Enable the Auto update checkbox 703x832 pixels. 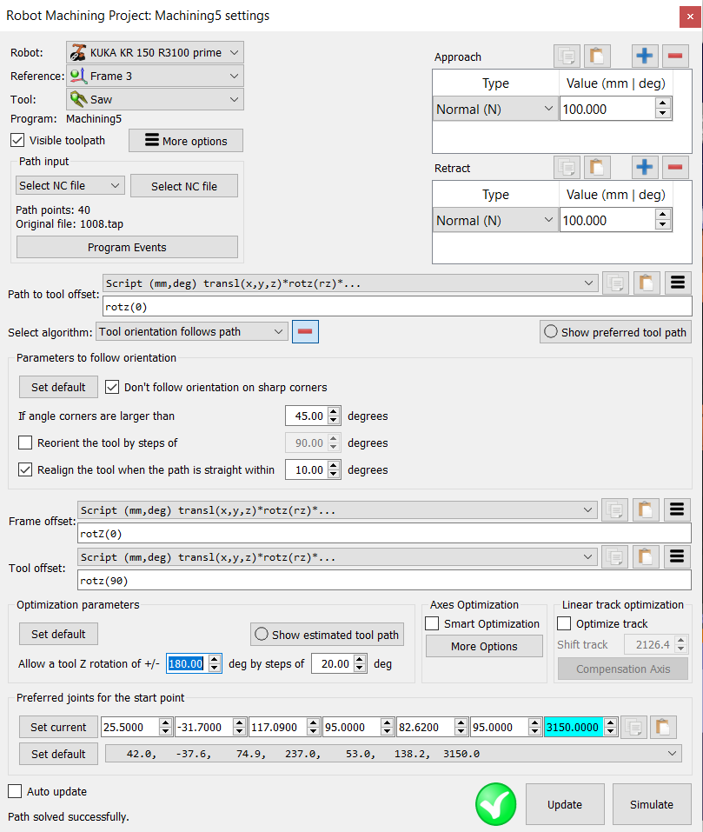coord(15,791)
